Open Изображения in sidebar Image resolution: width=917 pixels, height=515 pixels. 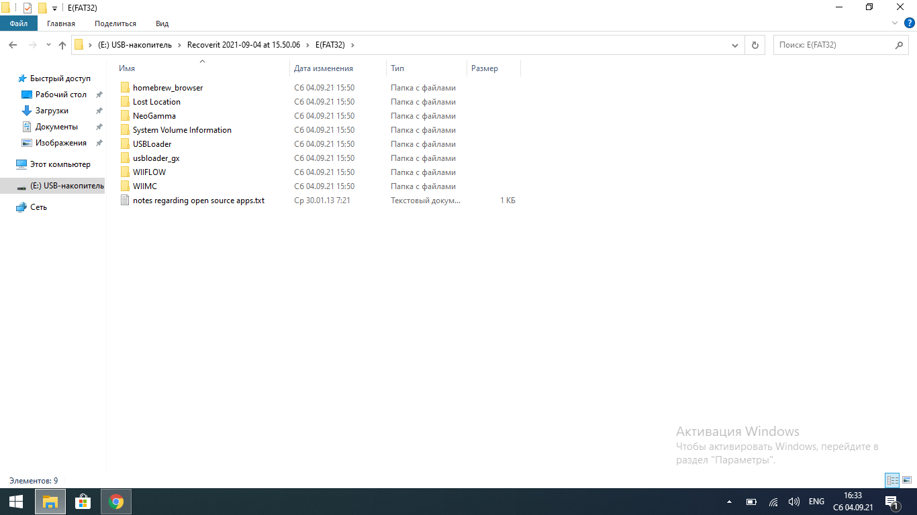(61, 143)
